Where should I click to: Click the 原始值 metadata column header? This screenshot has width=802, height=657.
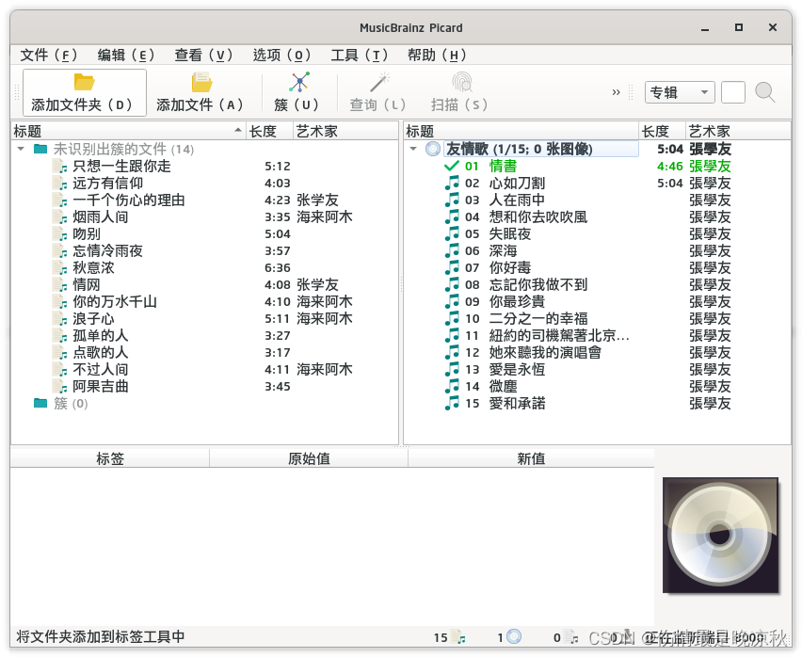[309, 458]
